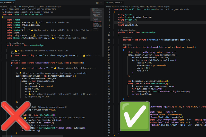This screenshot has height=137, width=206.
Task: Click 'System.Convert.ToBase64String' in left editor
Action: point(56,128)
